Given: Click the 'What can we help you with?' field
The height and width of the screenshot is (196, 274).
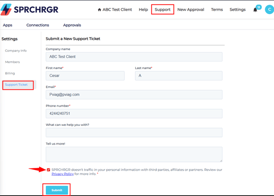Looking at the screenshot, I should pos(134,132).
